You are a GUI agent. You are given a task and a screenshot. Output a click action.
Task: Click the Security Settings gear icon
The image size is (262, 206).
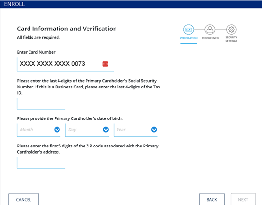tap(231, 29)
